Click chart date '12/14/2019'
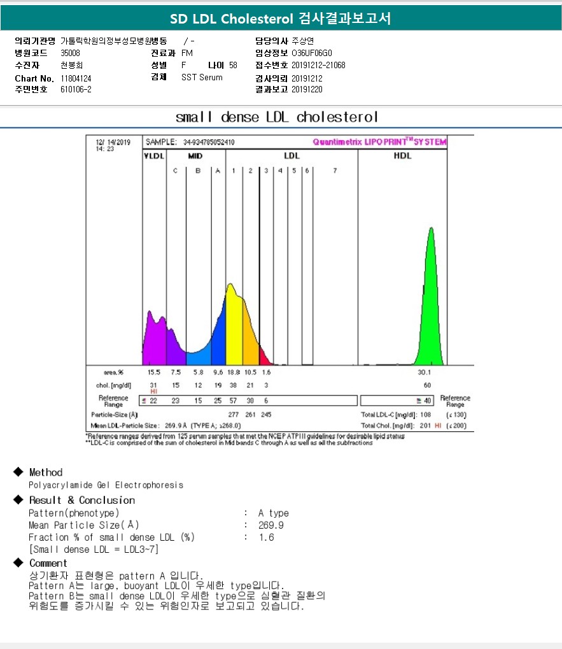This screenshot has width=562, height=649. [113, 142]
